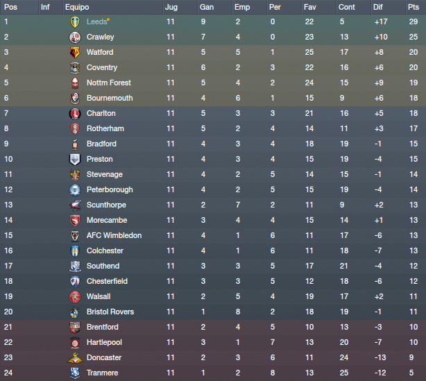Image resolution: width=426 pixels, height=381 pixels.
Task: Click the Hartlepool team name
Action: 104,342
